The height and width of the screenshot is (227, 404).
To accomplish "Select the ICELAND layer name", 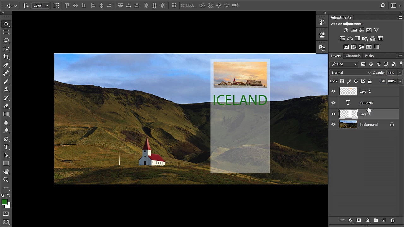I will tap(366, 103).
